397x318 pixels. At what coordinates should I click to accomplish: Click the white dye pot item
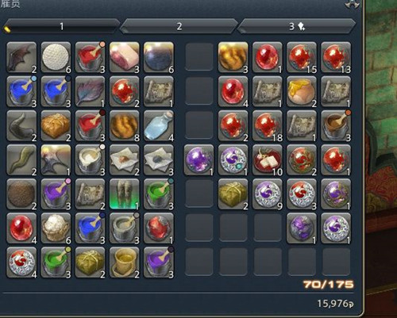(x=90, y=159)
